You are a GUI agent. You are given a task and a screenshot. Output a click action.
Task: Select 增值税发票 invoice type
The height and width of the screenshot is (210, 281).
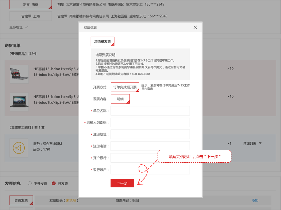click(x=103, y=41)
